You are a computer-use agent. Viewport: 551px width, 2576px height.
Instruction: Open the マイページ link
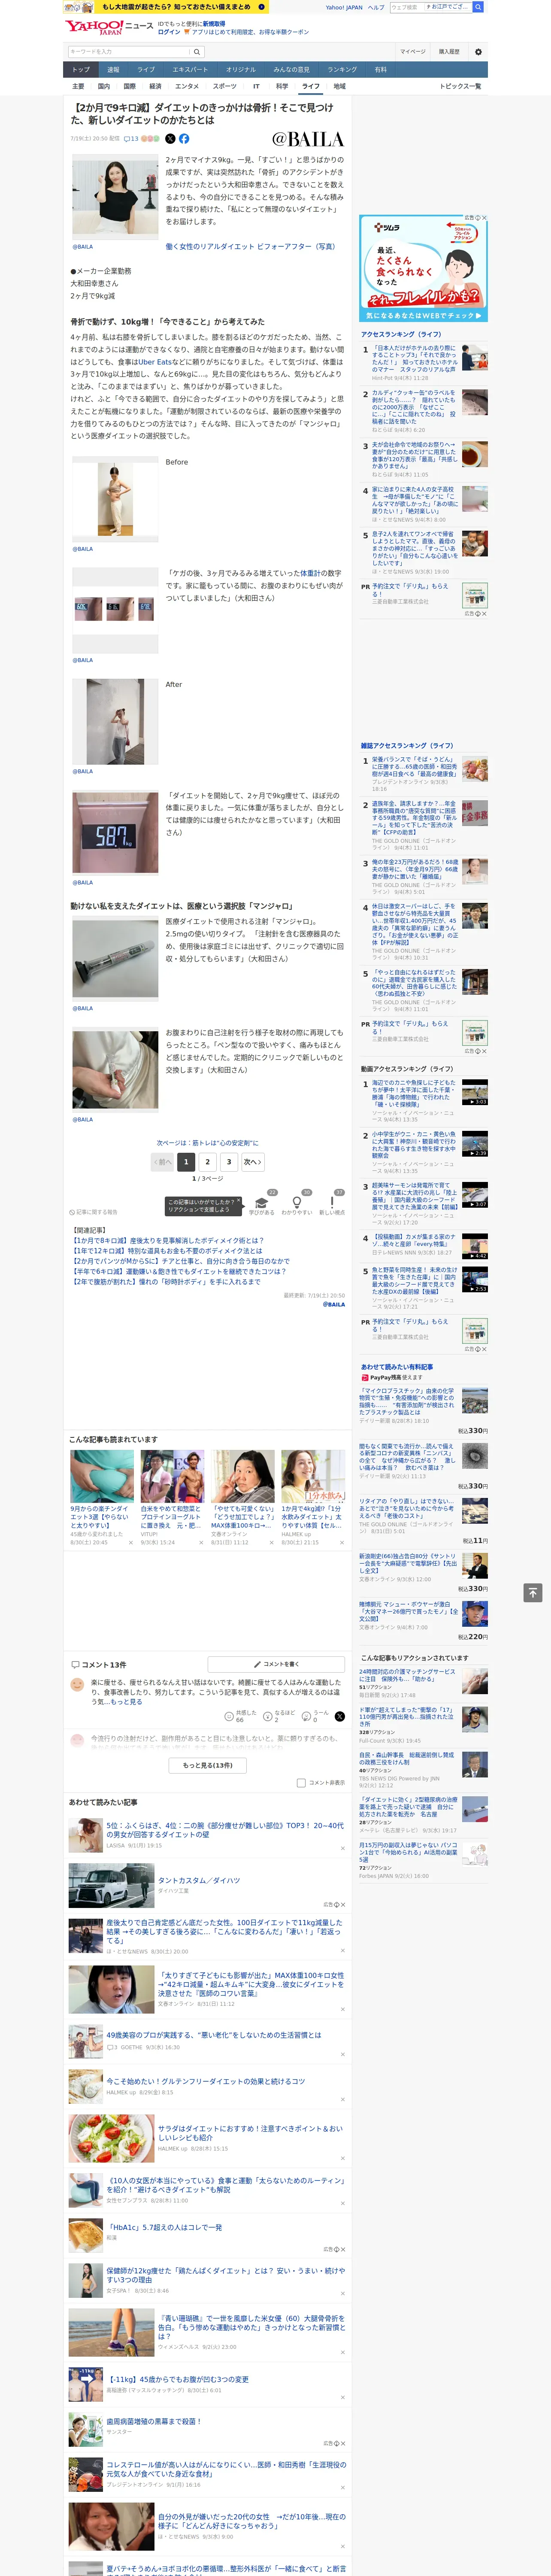click(x=412, y=51)
